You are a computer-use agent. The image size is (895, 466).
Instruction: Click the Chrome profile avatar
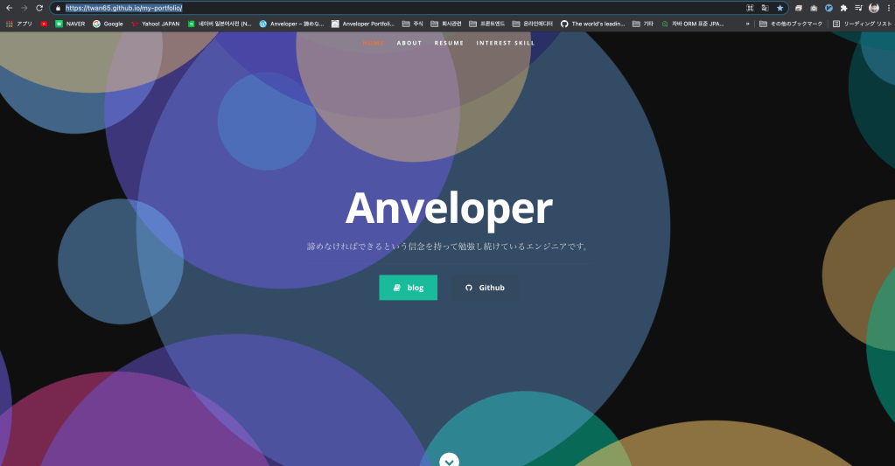[x=873, y=8]
